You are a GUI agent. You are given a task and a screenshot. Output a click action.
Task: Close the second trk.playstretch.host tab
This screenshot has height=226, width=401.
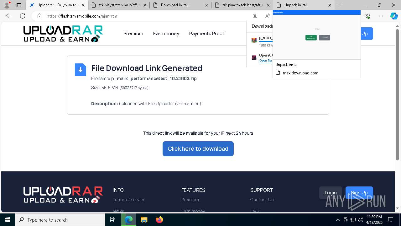[x=268, y=5]
